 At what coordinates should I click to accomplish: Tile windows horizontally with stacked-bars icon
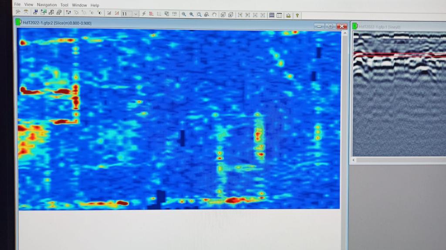pyautogui.click(x=272, y=15)
